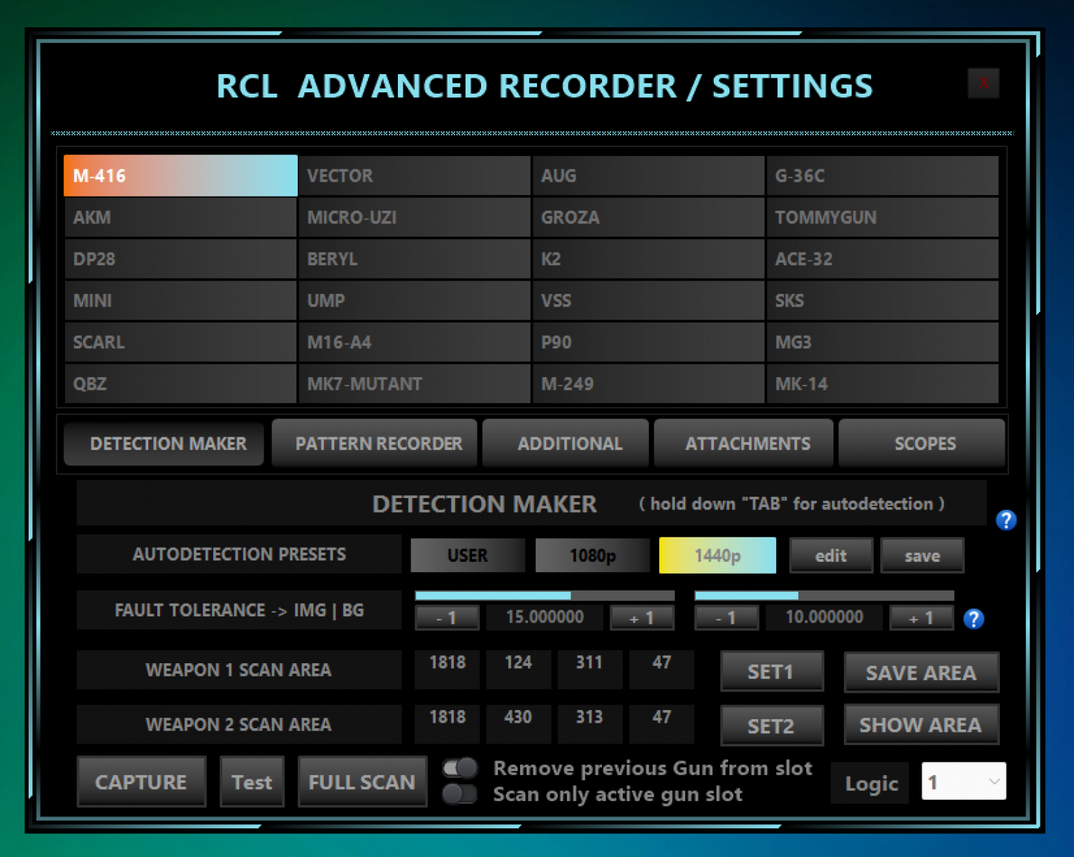Select the AKM weapon

coord(180,217)
